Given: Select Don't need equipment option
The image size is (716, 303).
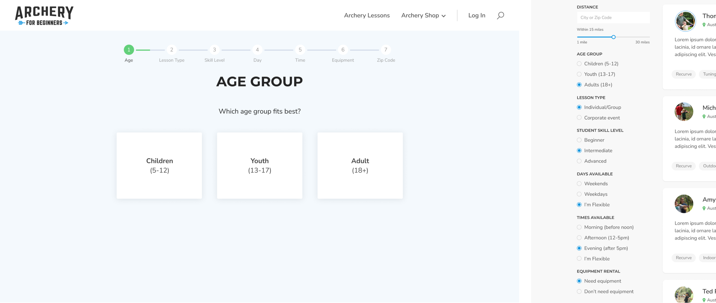Looking at the screenshot, I should (579, 291).
